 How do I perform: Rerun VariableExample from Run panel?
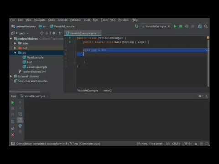pos(13,103)
